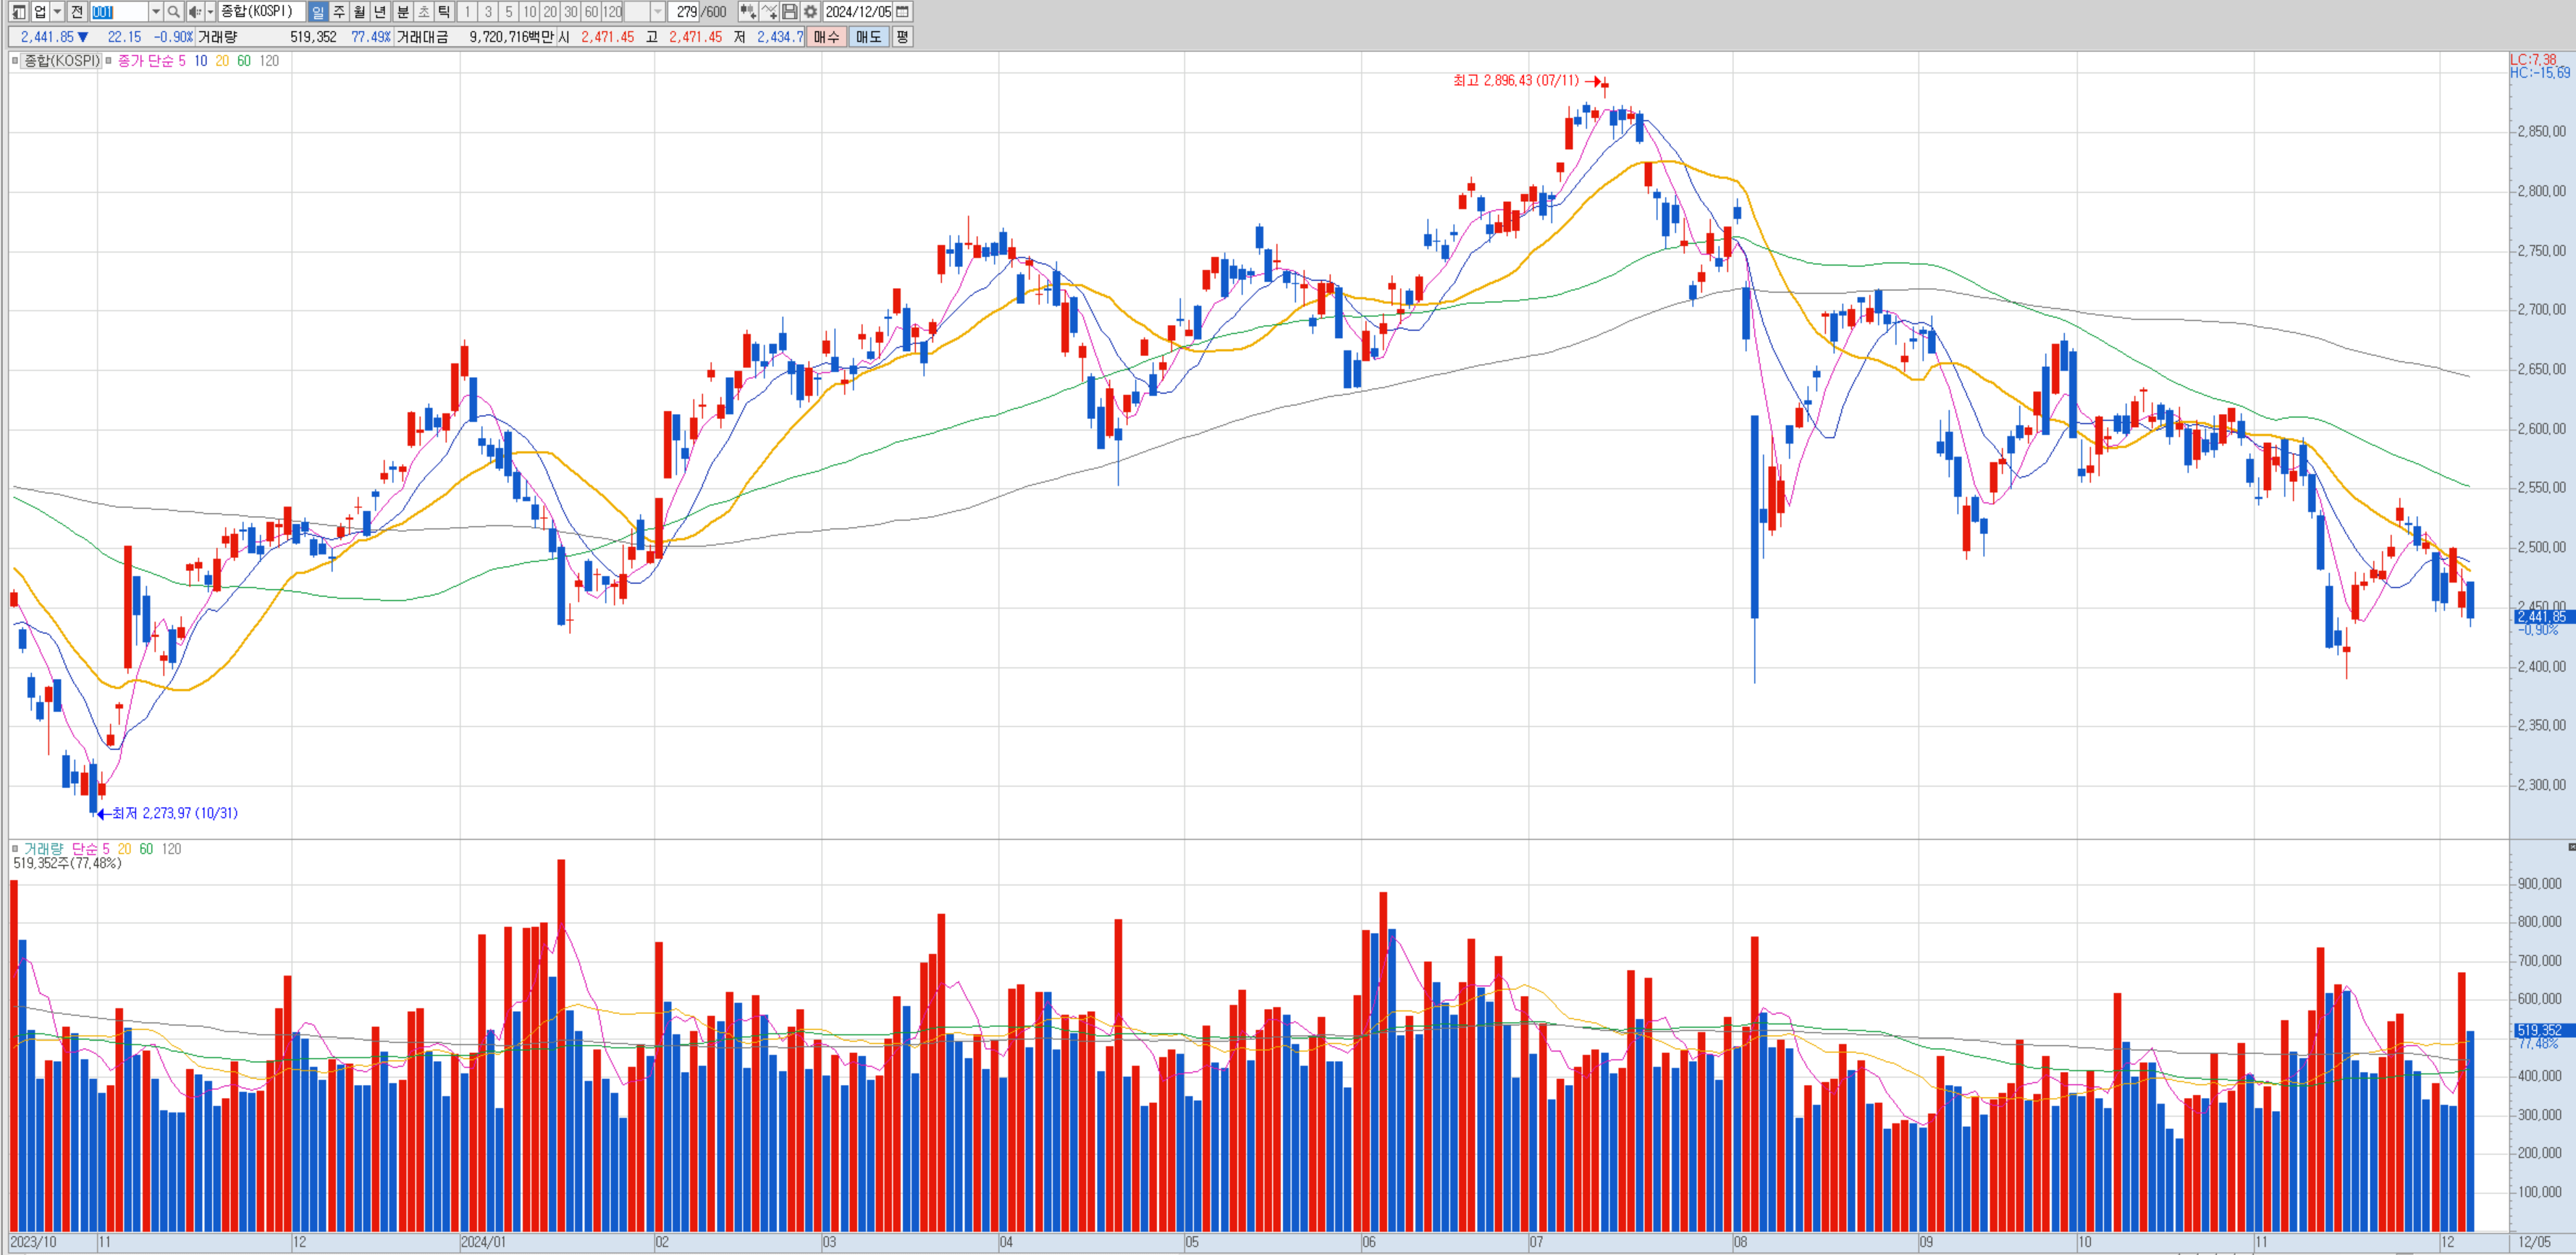
Task: Click the left panel layout icon
Action: pos(18,12)
